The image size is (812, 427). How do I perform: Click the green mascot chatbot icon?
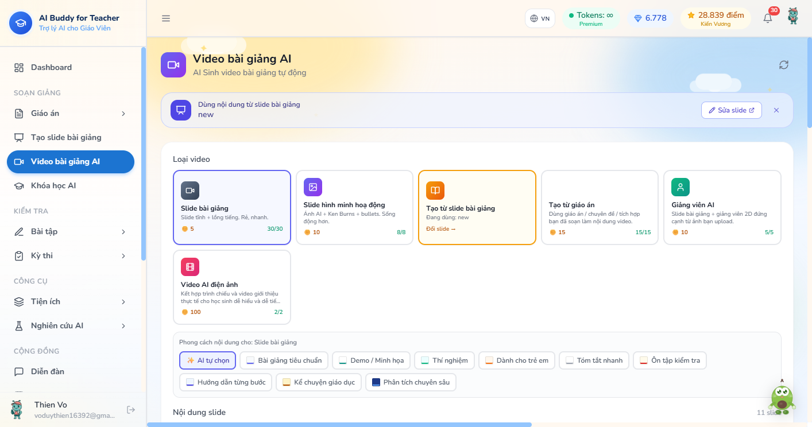tap(782, 397)
